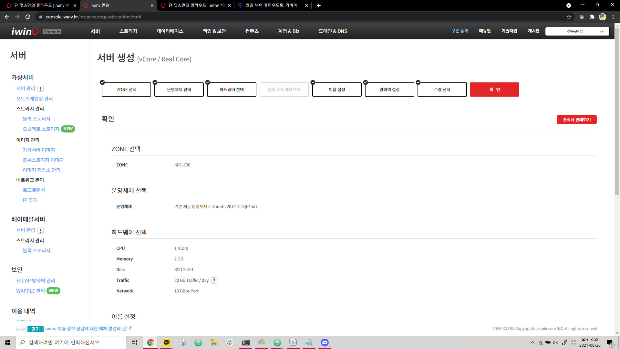Open the Chrome extensions puzzle icon
Viewport: 620px width, 349px height.
[592, 17]
